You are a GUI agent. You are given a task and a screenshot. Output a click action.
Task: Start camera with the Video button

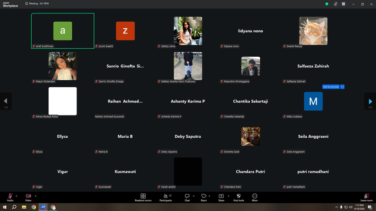coord(28,198)
